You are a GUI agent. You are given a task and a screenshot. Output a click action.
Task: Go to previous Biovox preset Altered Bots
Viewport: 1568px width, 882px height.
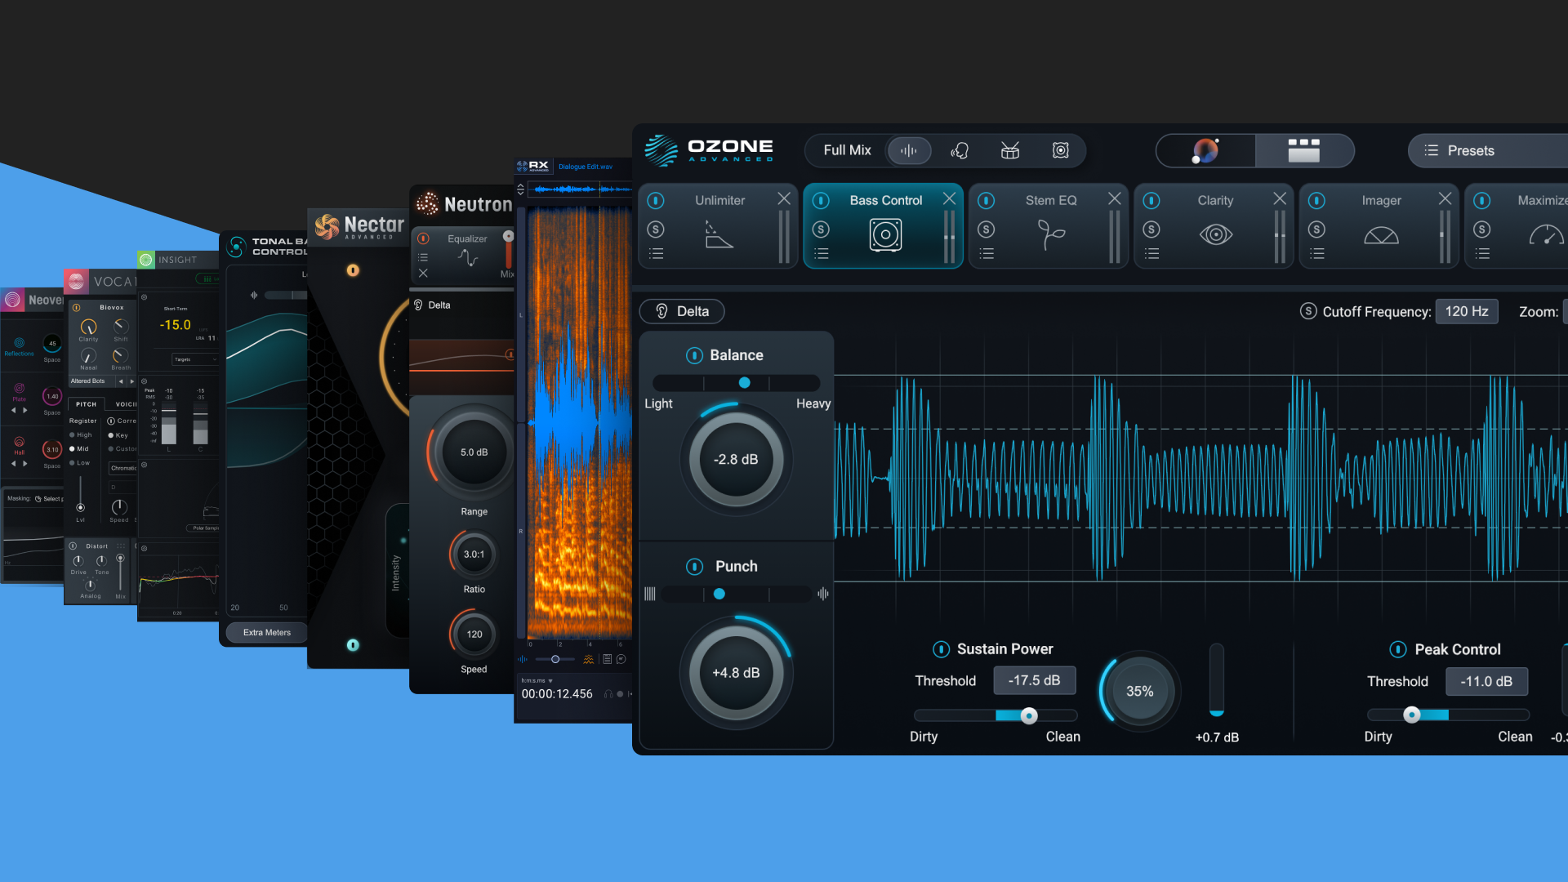121,381
